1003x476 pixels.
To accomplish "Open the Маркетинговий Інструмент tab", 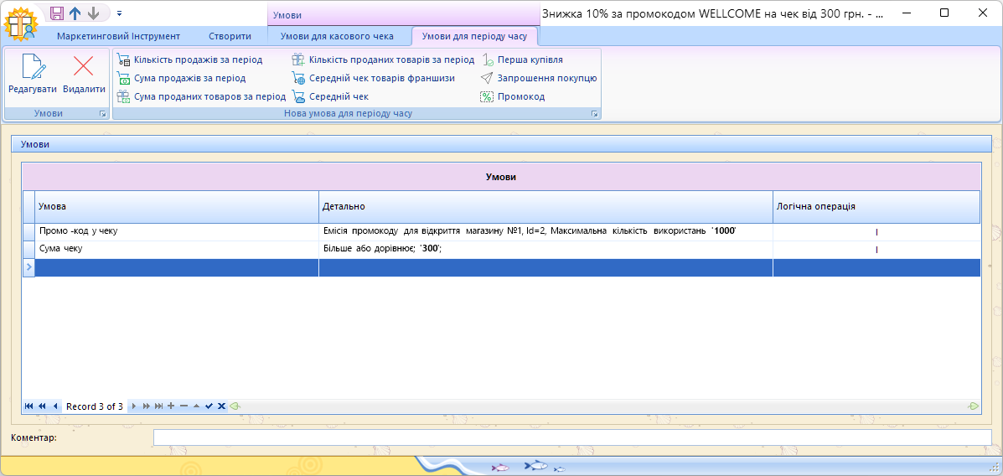I will point(118,36).
